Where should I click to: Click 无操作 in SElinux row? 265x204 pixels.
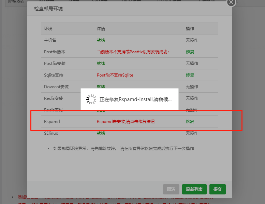192,133
